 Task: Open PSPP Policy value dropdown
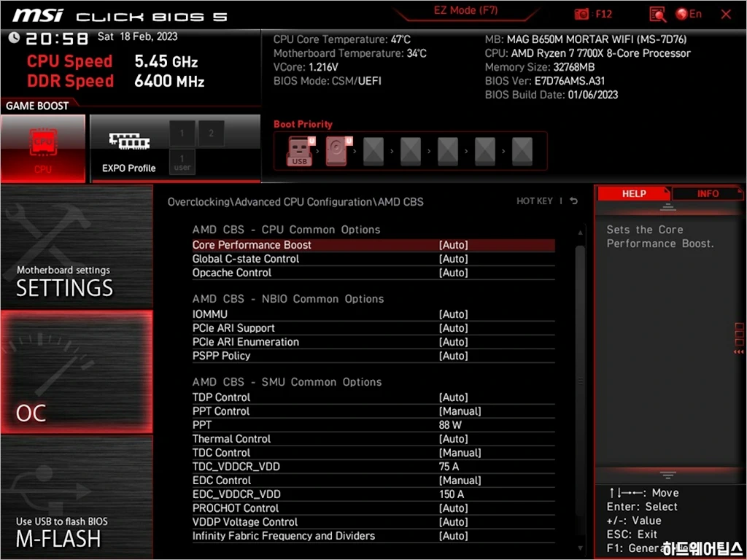[x=454, y=356]
